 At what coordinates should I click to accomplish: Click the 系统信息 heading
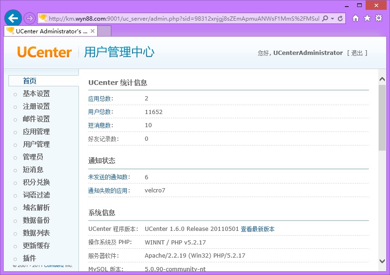tap(101, 213)
